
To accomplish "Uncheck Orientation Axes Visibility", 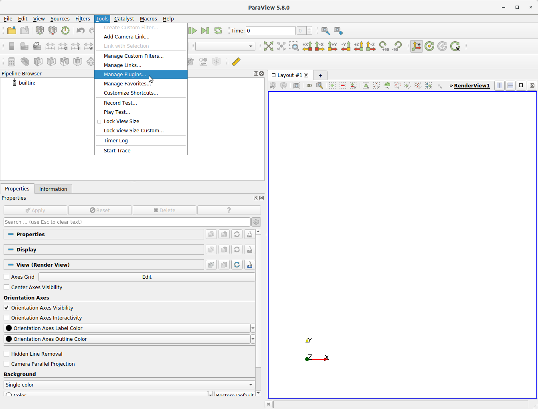I will [6, 308].
